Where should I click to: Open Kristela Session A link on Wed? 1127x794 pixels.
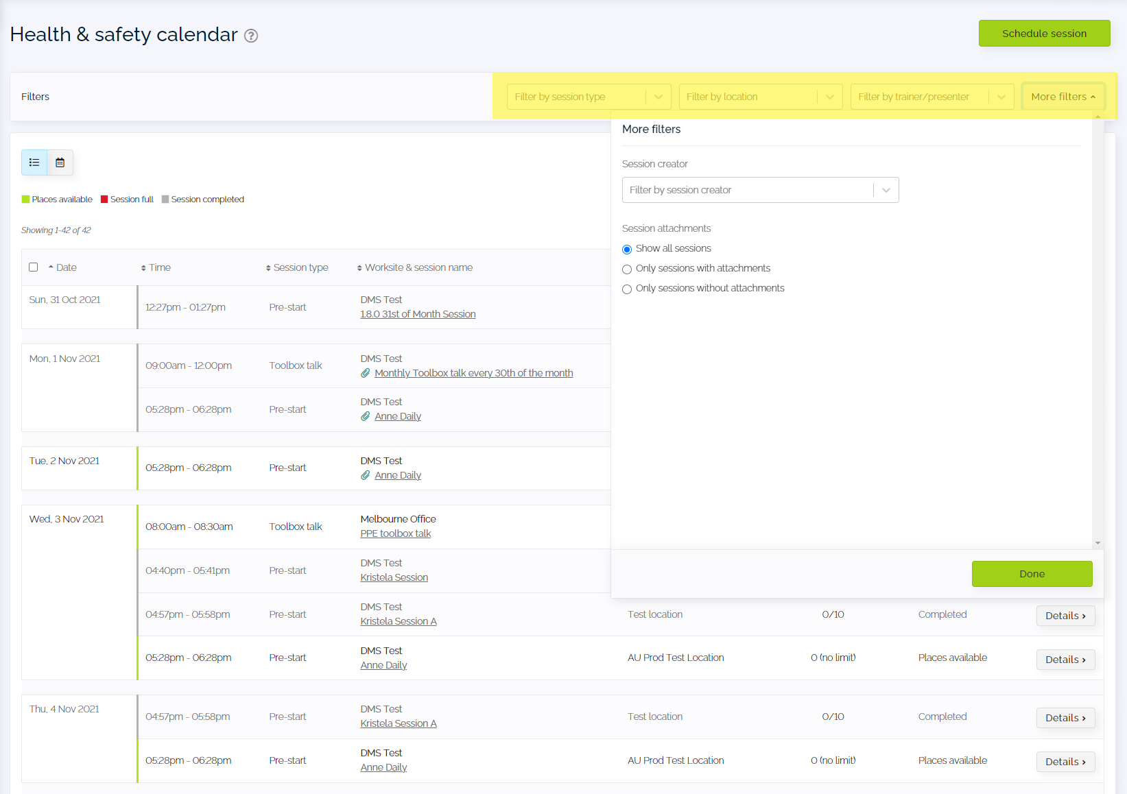point(399,621)
